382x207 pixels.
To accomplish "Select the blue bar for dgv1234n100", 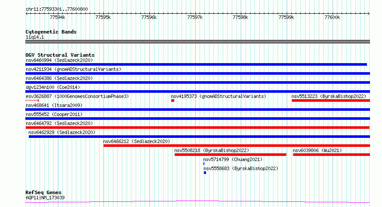I will (197, 91).
